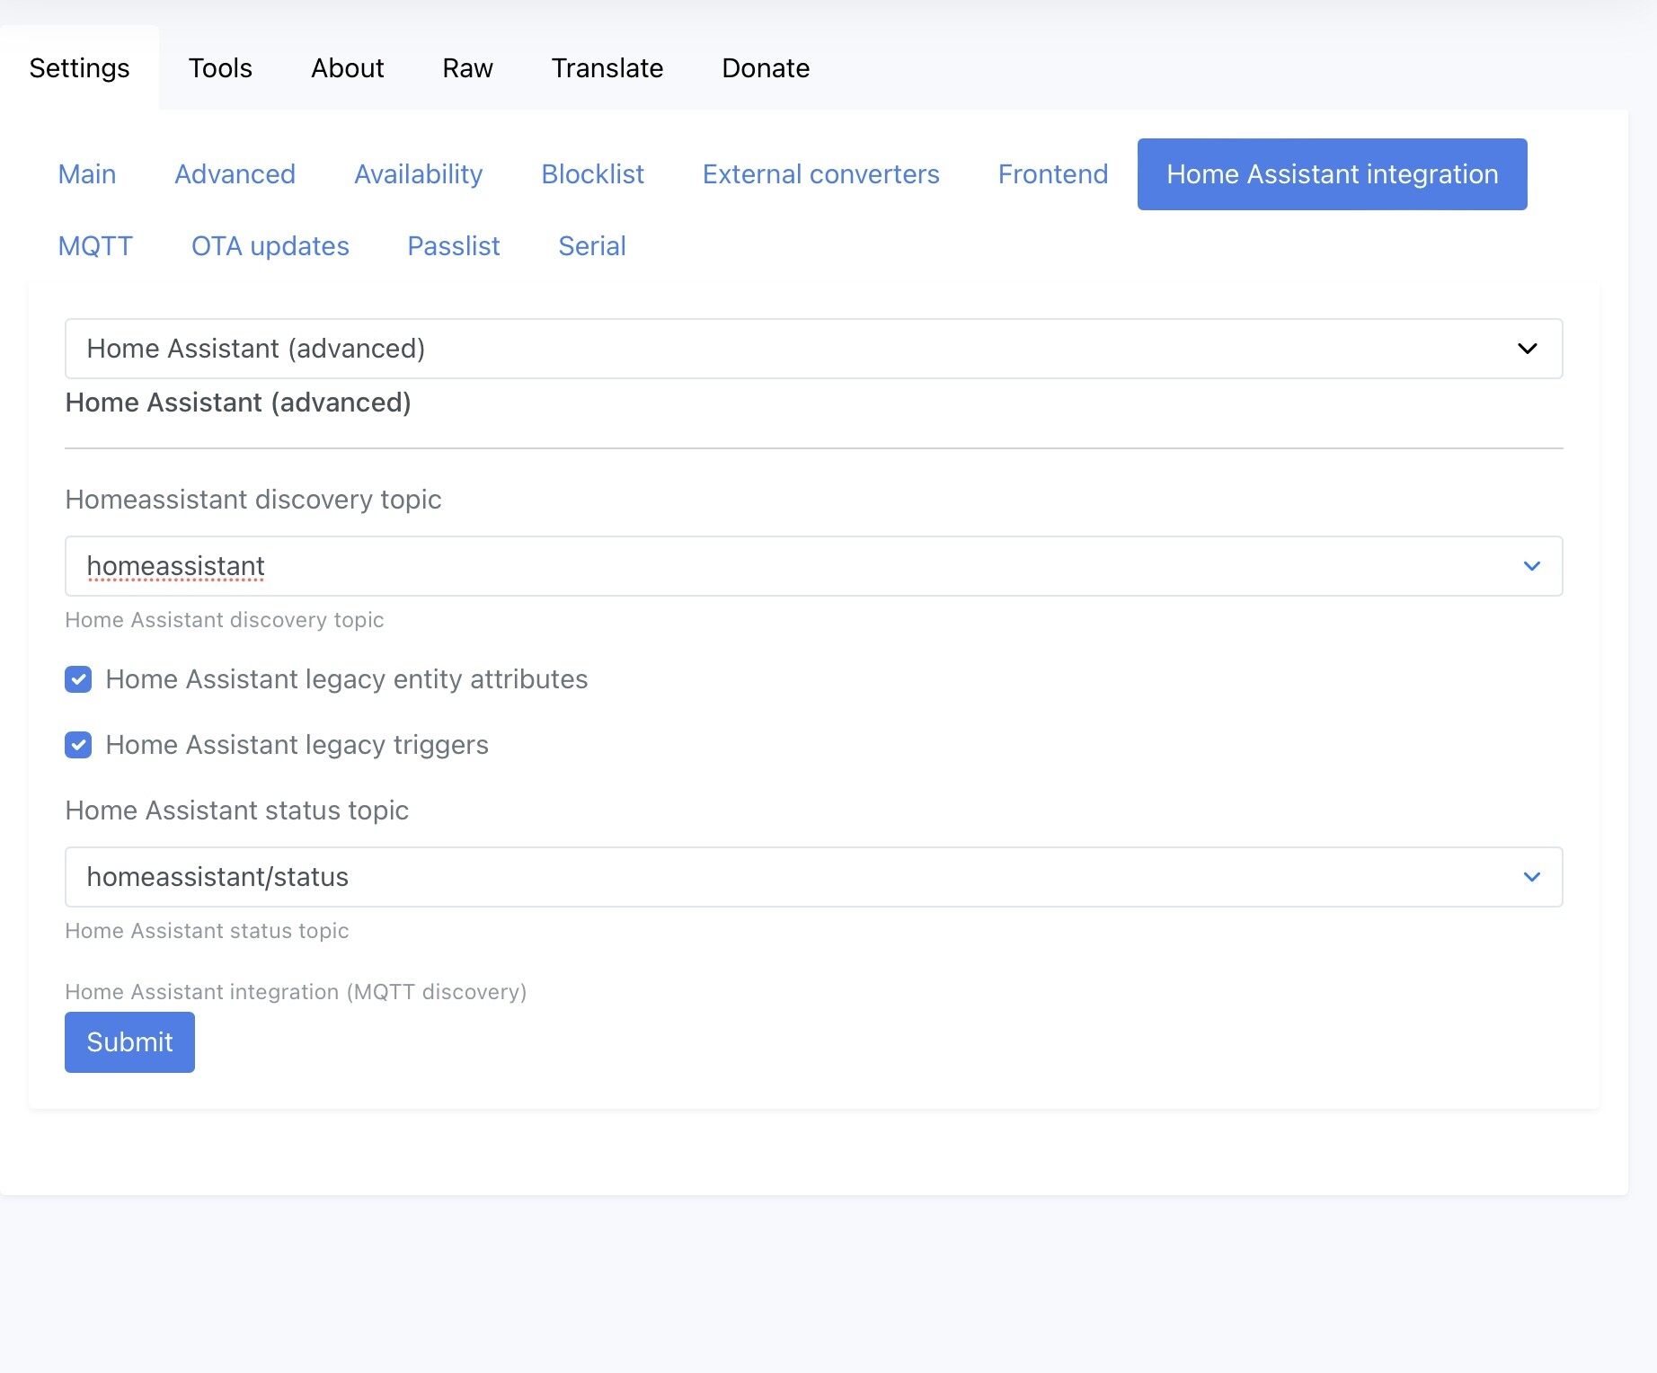Image resolution: width=1657 pixels, height=1373 pixels.
Task: Open the Translate tab
Action: click(607, 67)
